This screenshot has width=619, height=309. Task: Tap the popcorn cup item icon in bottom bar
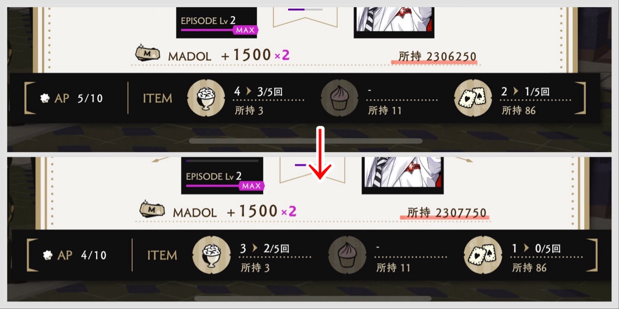pyautogui.click(x=211, y=255)
